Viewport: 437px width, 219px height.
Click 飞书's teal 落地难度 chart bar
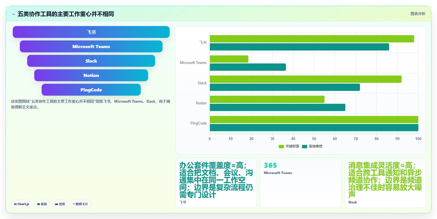[x=299, y=47]
